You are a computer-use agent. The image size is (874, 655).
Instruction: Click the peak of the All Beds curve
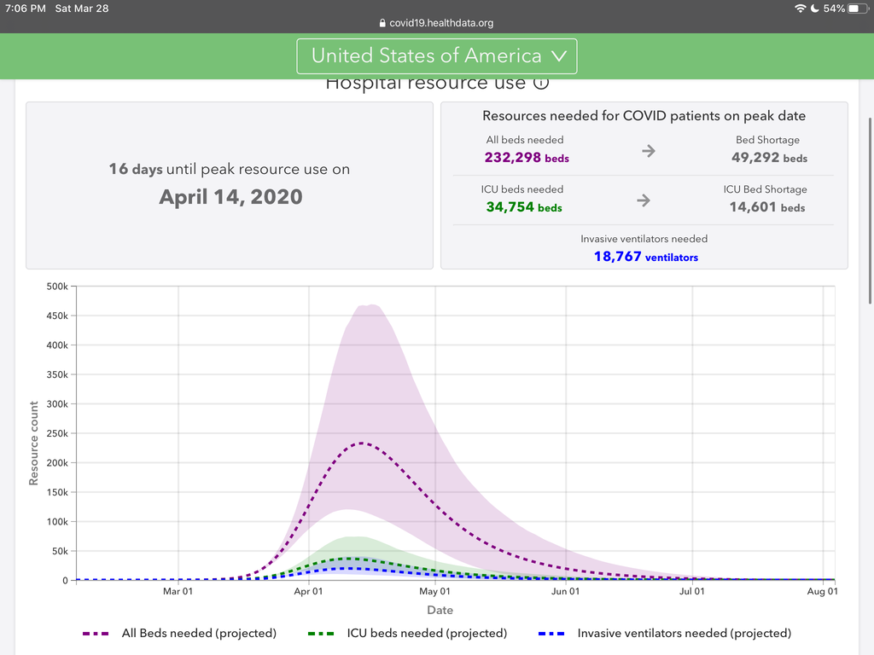tap(364, 443)
